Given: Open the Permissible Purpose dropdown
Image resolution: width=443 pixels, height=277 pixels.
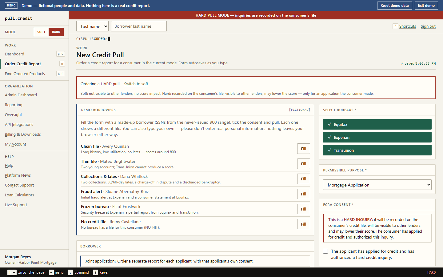Looking at the screenshot, I should [x=377, y=185].
